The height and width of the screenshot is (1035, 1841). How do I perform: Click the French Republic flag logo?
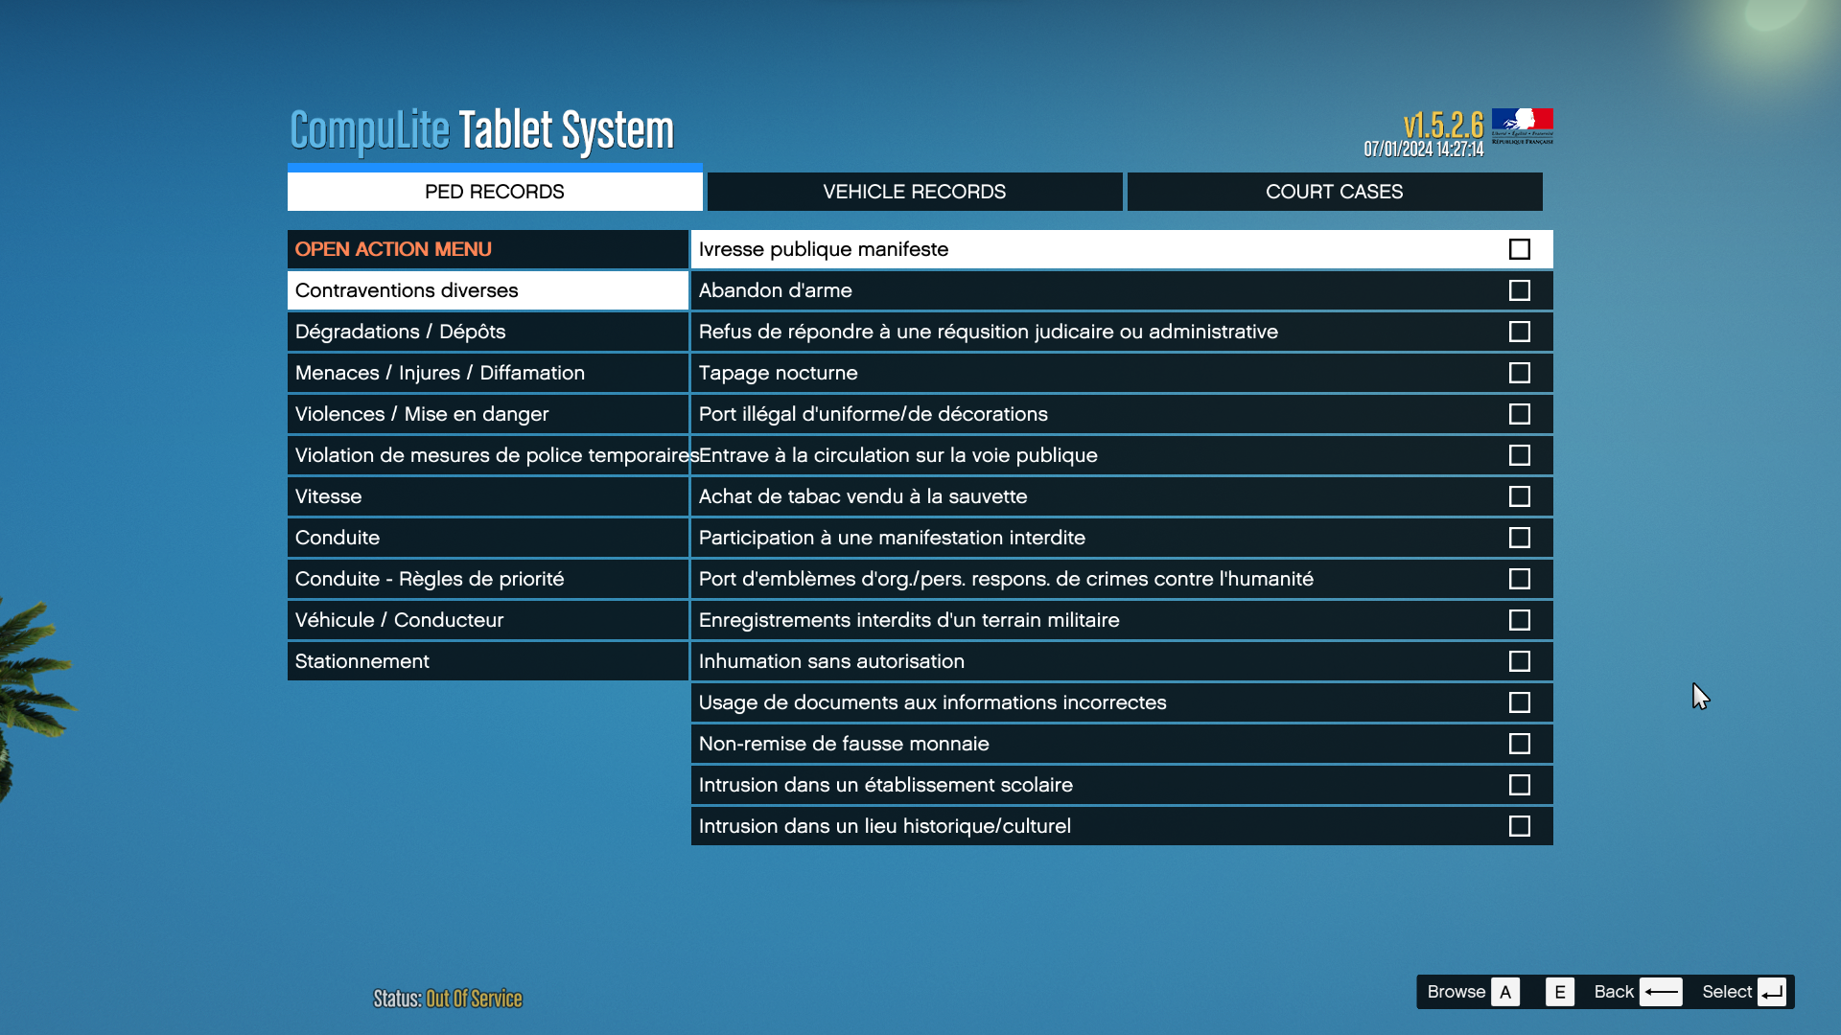point(1522,126)
